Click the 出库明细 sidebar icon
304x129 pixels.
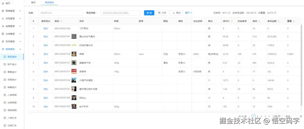coord(5,102)
